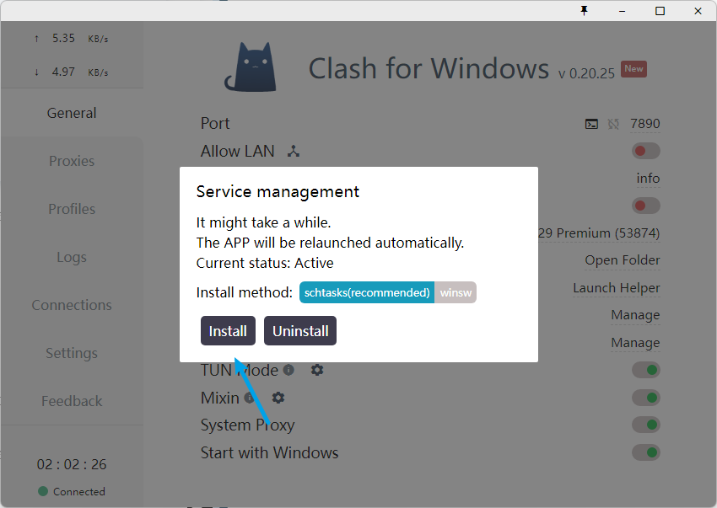Turn off Start with Windows
Viewport: 717px width, 508px height.
[645, 452]
